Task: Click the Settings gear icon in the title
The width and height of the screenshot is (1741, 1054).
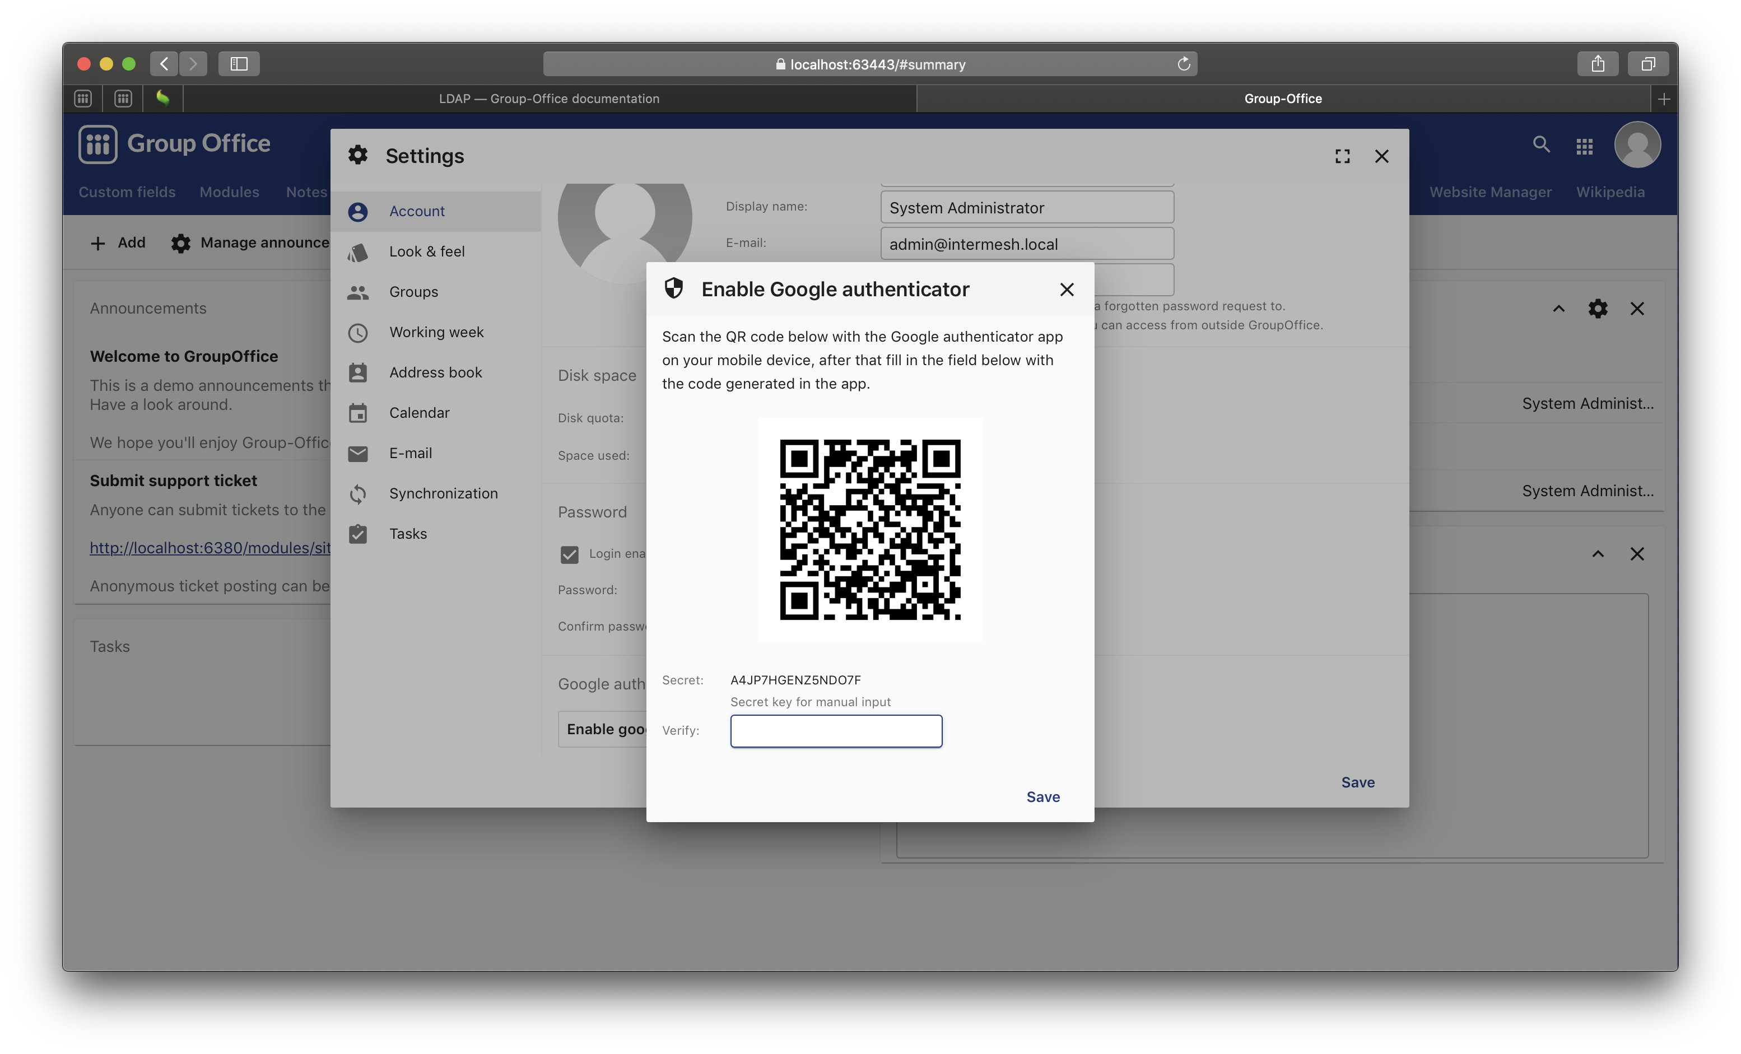Action: 357,155
